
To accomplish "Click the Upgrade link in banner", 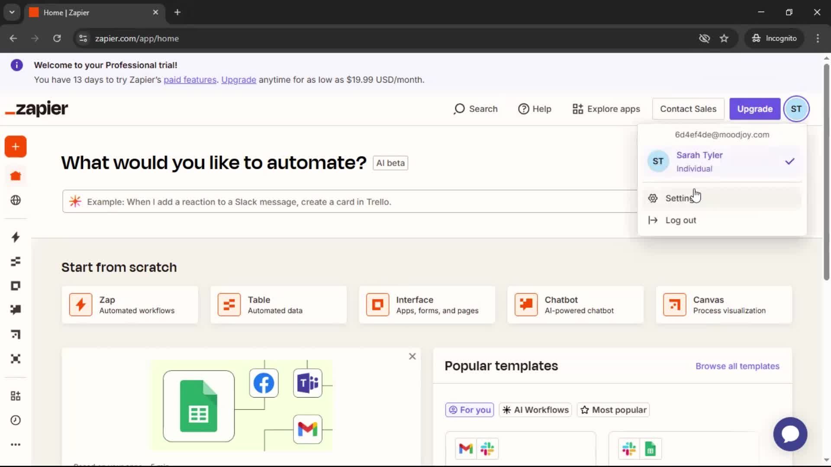I will click(x=238, y=80).
